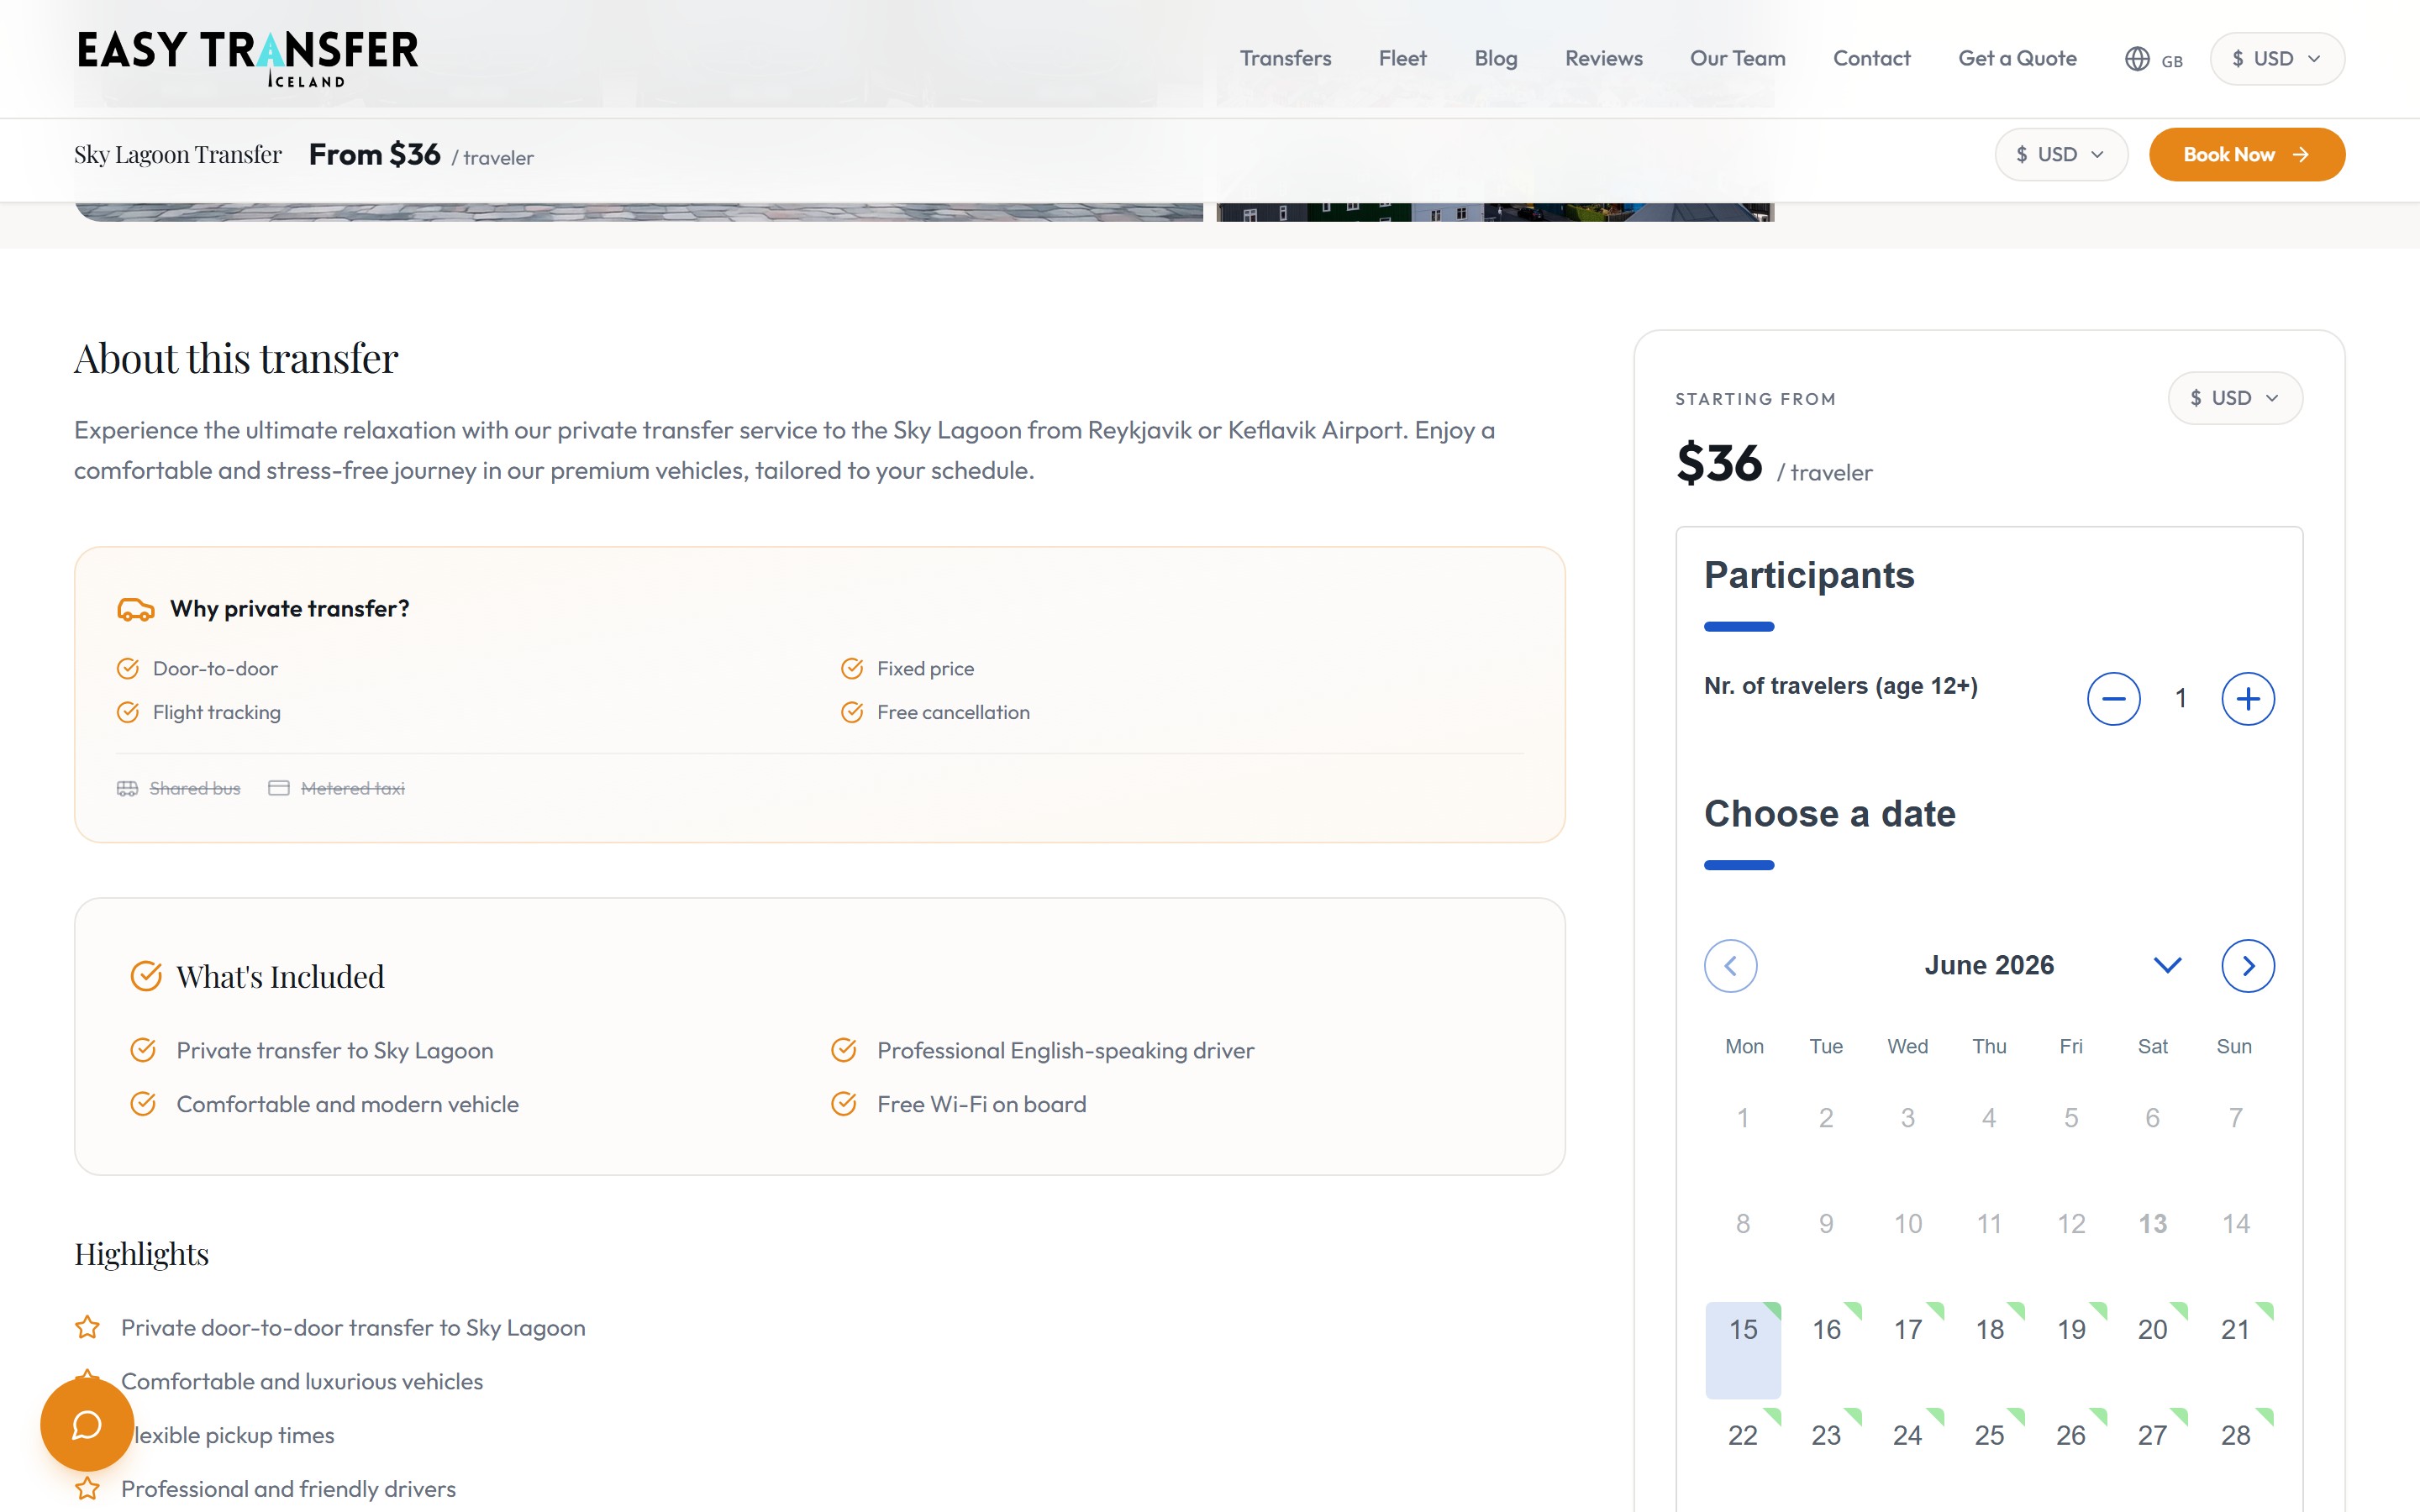This screenshot has width=2420, height=1512.
Task: Open the Fleet menu item
Action: 1402,58
